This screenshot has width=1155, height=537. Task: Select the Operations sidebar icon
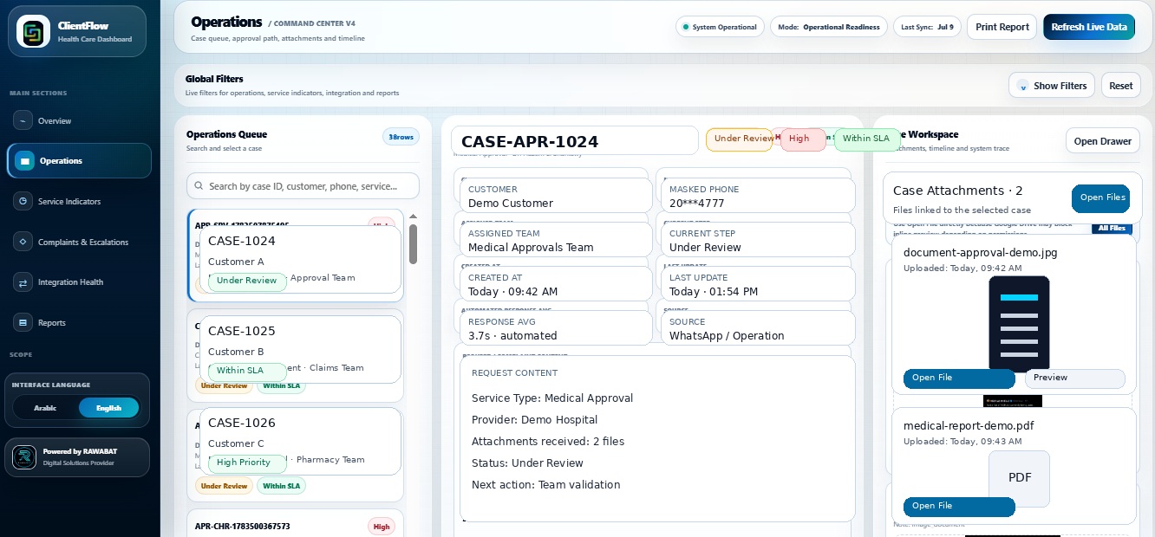(x=24, y=160)
